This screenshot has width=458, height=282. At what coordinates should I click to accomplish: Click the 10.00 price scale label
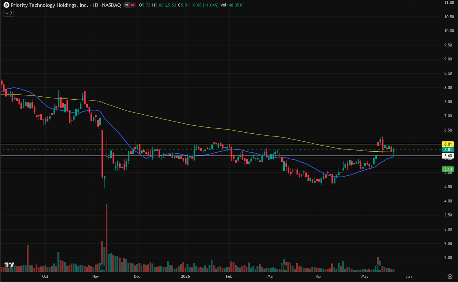point(448,31)
